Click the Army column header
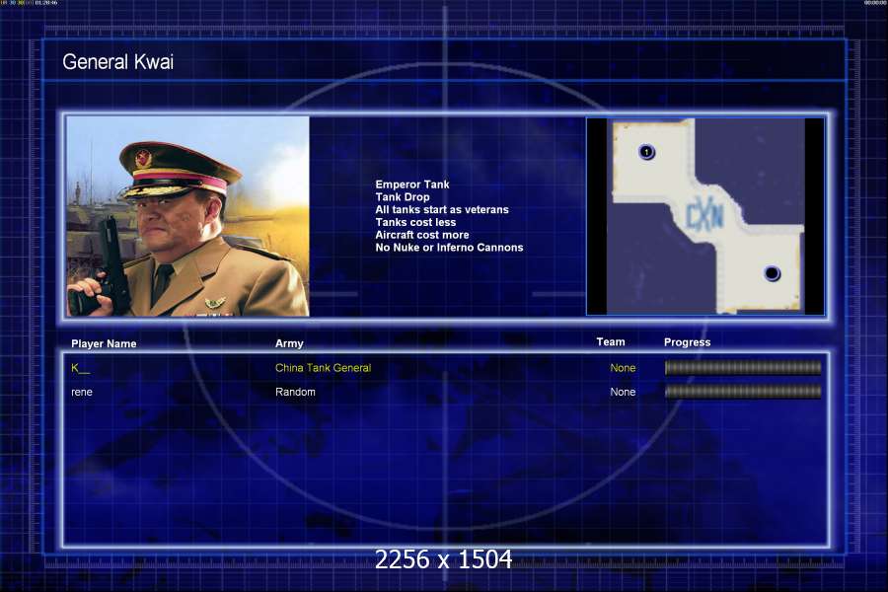 point(289,343)
